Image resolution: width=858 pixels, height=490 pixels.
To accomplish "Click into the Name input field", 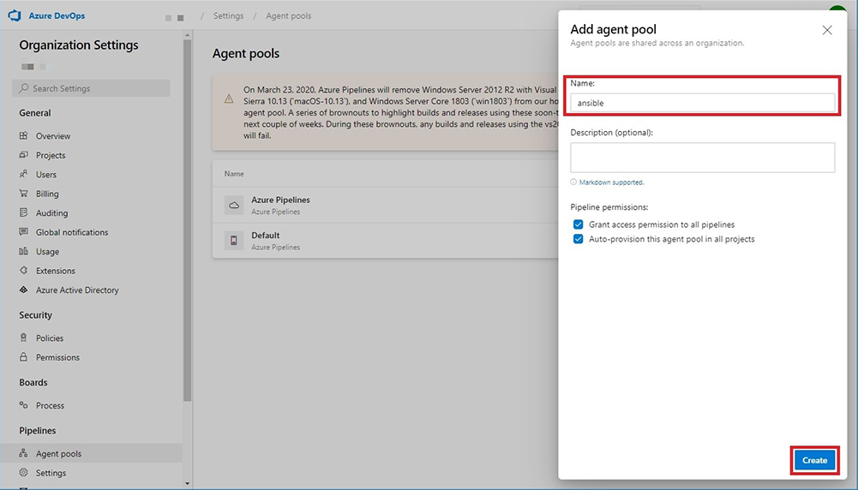I will click(703, 103).
